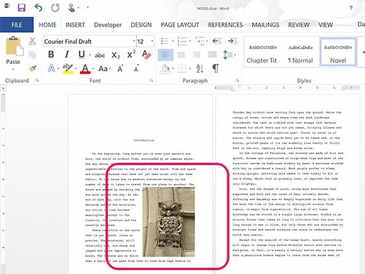Click the Paste clipboard icon
Viewport: 365px width, 274px height.
14,46
